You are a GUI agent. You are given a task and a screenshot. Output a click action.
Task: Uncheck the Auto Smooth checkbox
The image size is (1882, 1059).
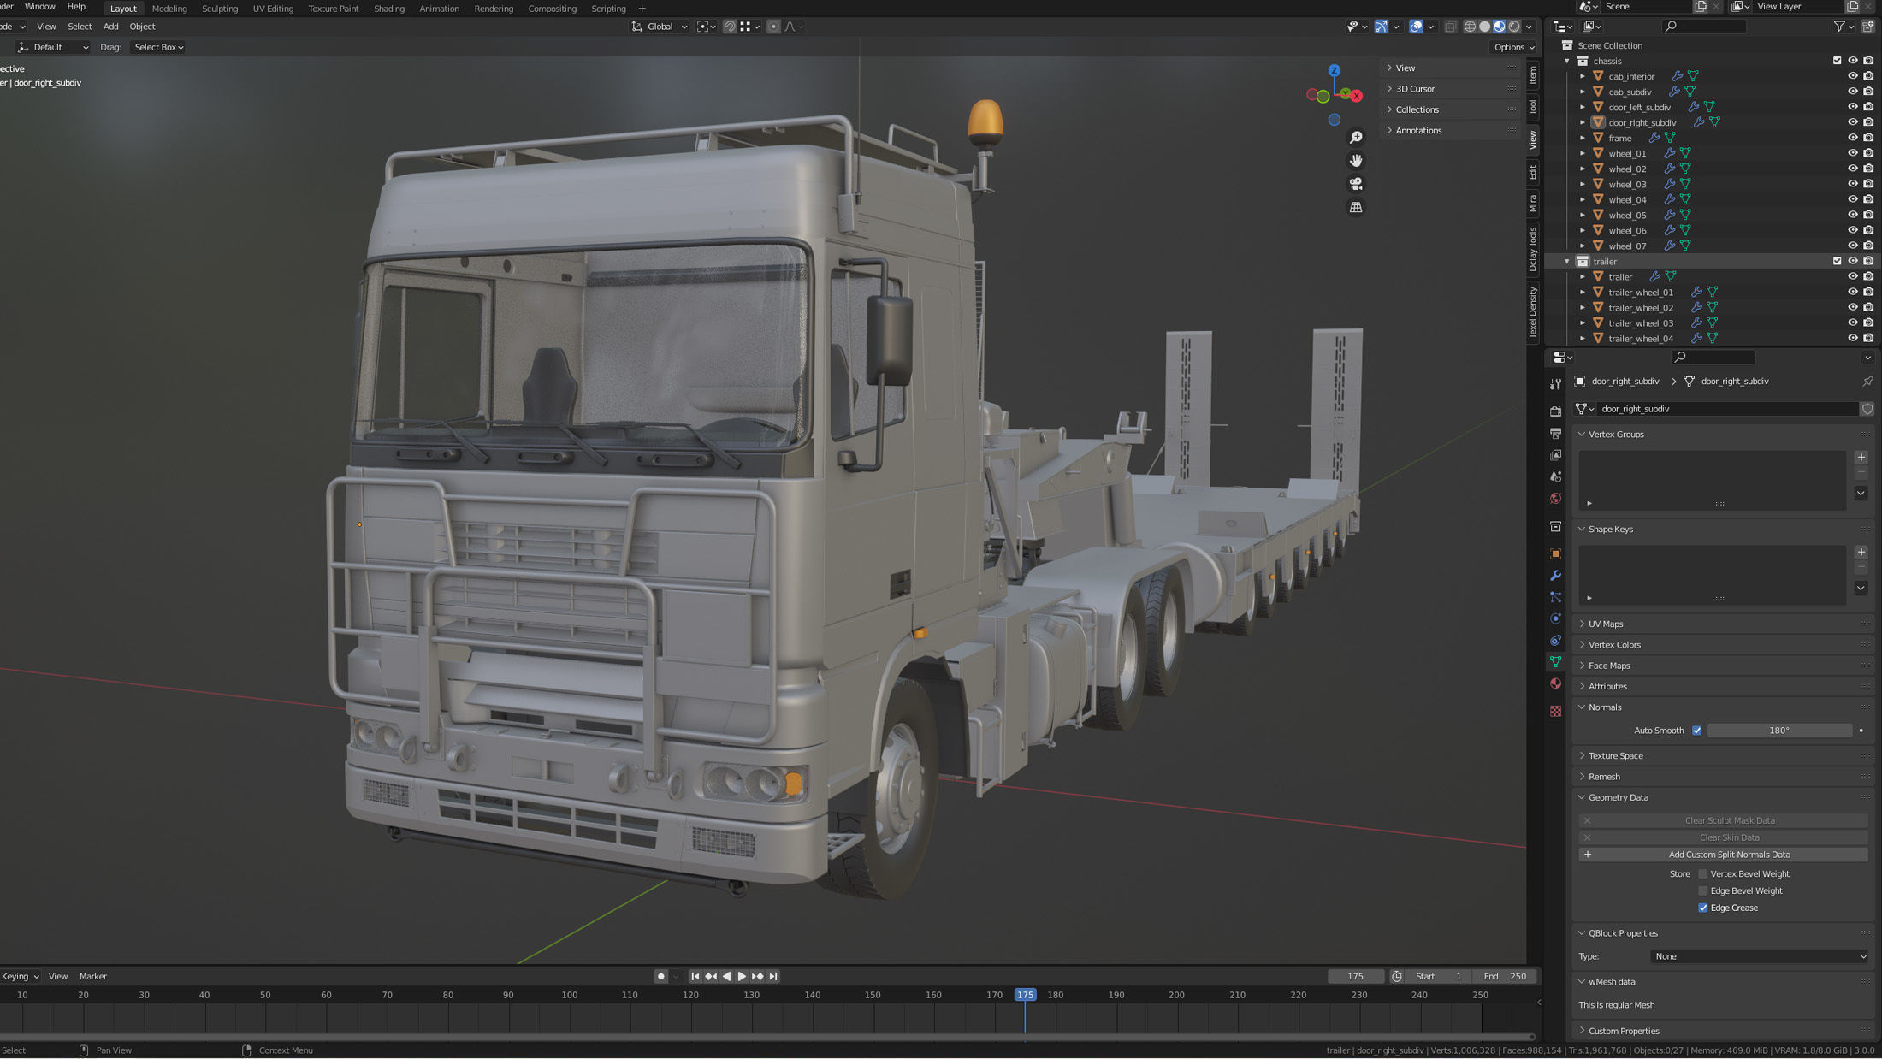click(x=1697, y=731)
